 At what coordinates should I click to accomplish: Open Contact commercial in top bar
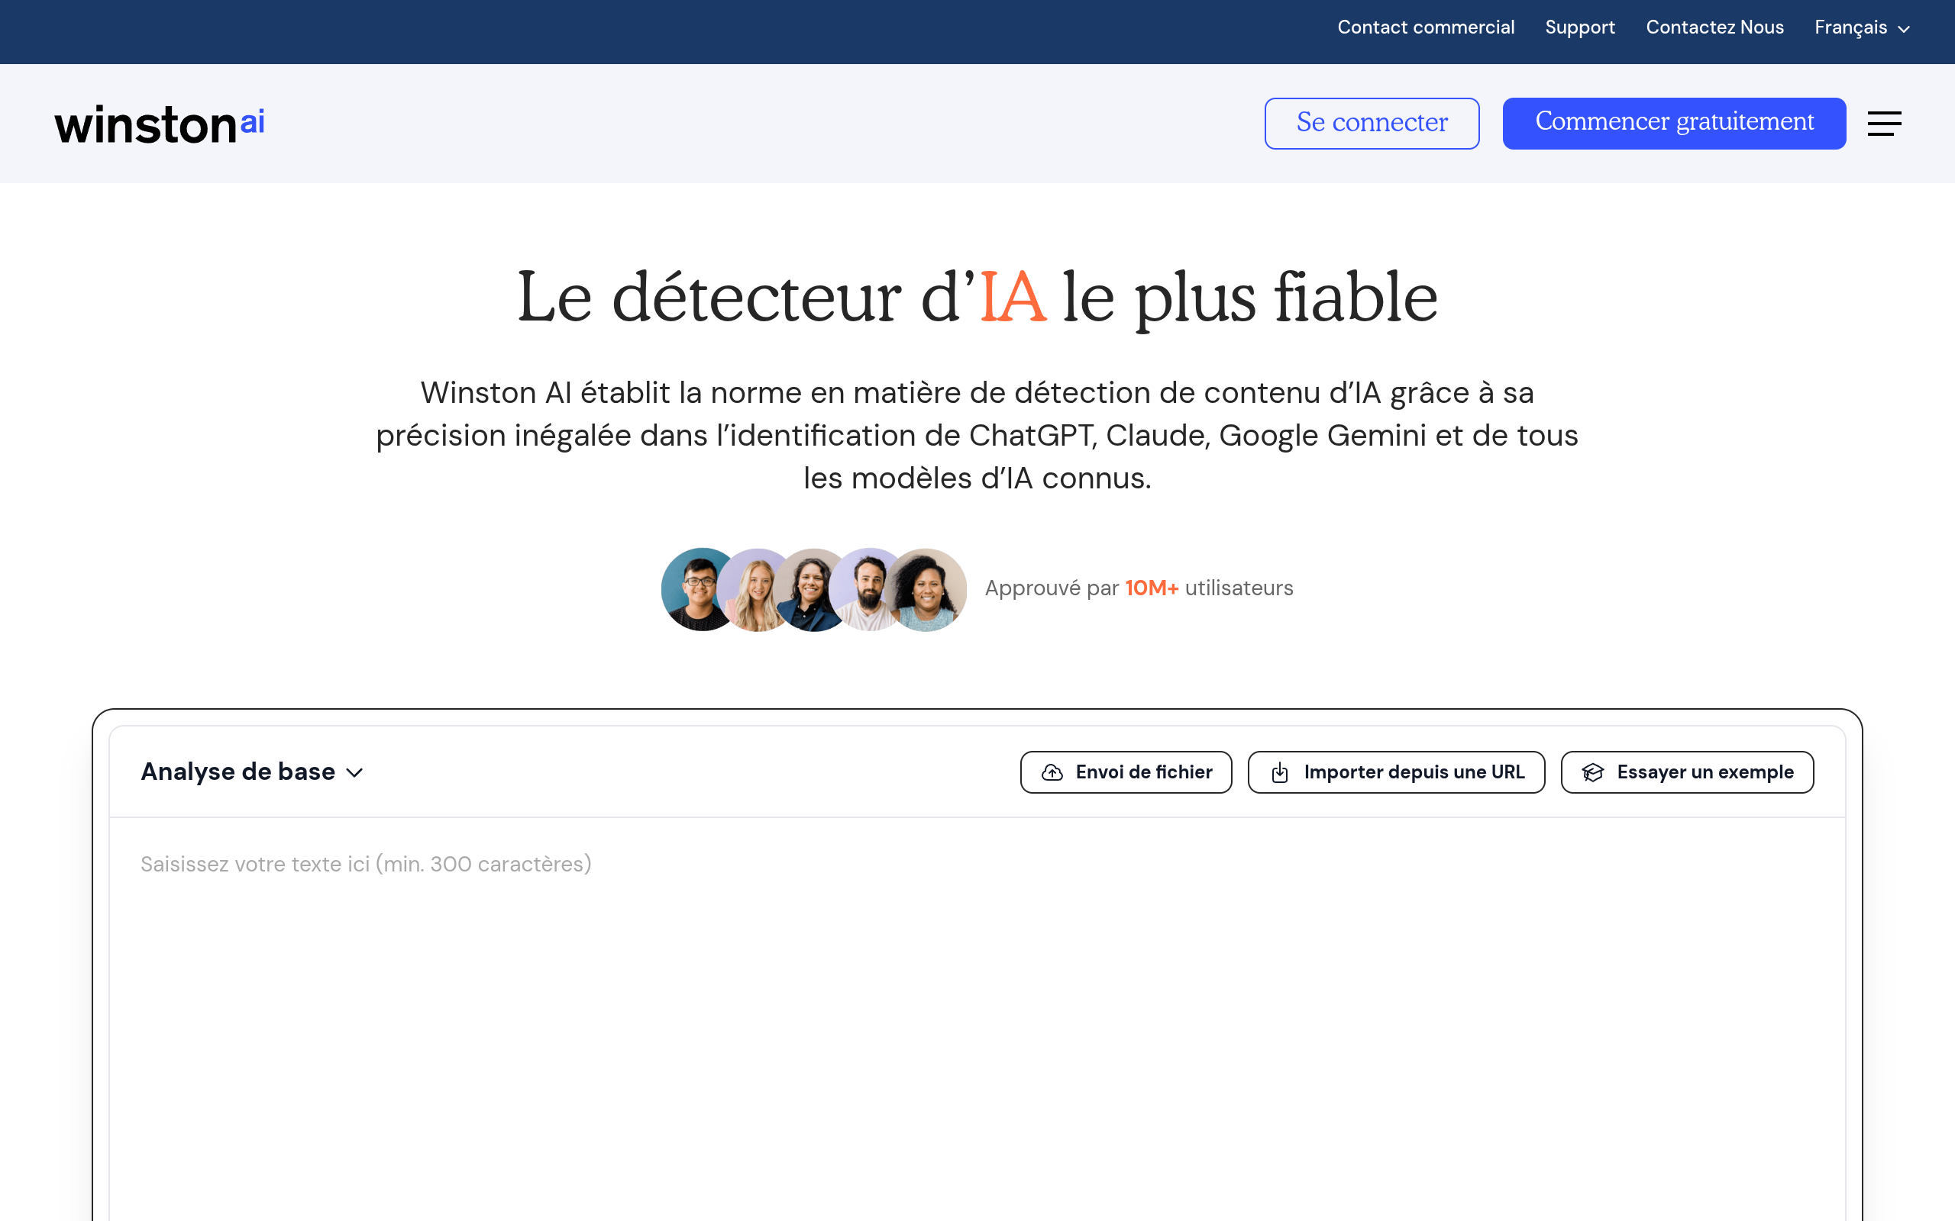[x=1426, y=27]
